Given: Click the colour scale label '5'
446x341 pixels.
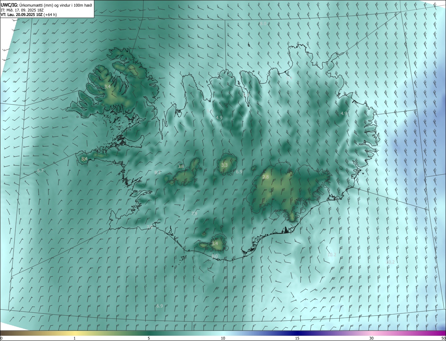Looking at the screenshot, I should point(149,338).
